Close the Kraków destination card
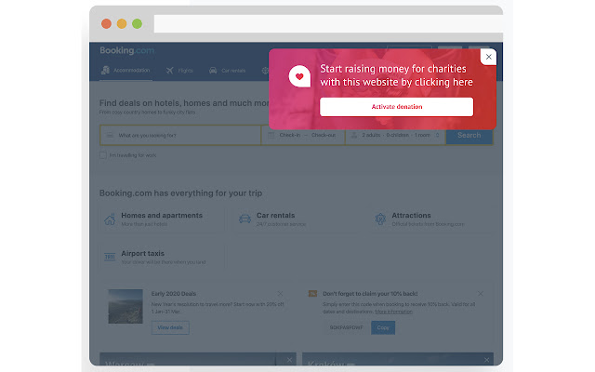This screenshot has height=372, width=595. coord(487,360)
